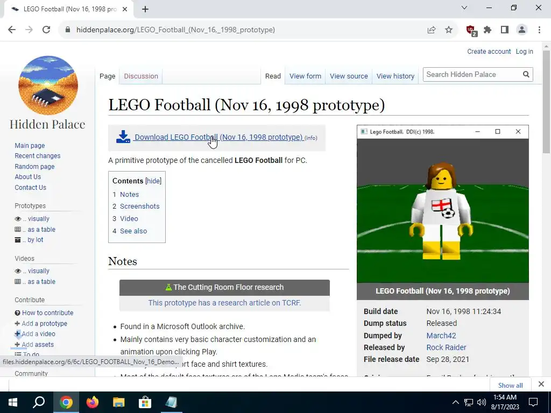
Task: Hide the Contents table via hide link
Action: pyautogui.click(x=153, y=181)
